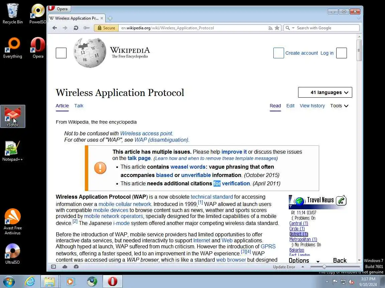This screenshot has width=385, height=288.
Task: Click the Opera Link cloud icon
Action: click(65, 267)
